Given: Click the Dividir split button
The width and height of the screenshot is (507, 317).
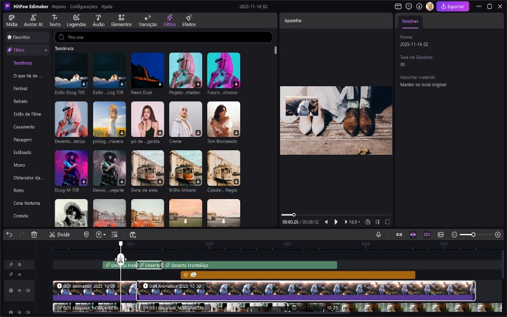Looking at the screenshot, I should pyautogui.click(x=60, y=235).
